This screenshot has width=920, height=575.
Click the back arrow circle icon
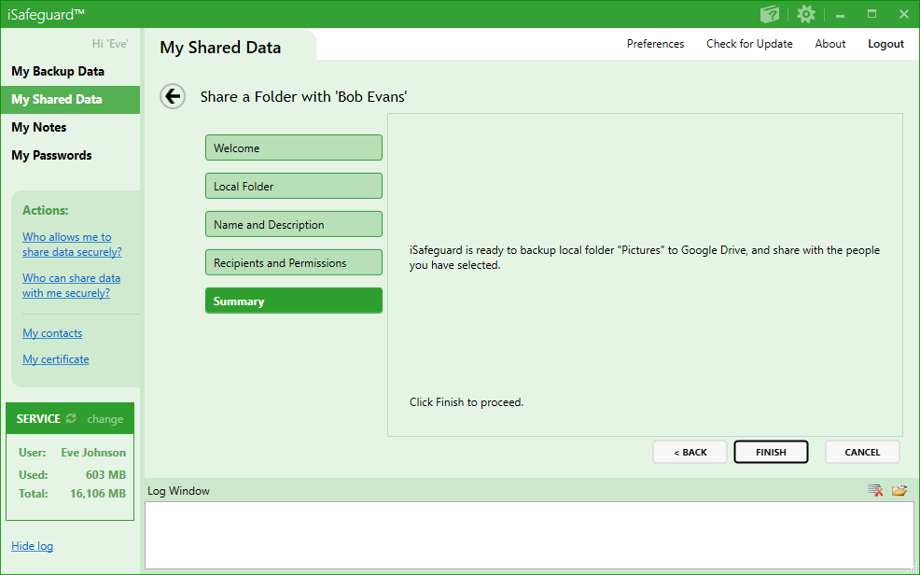coord(173,96)
